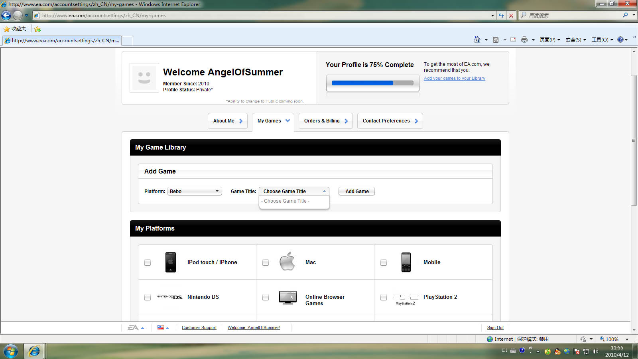Check the iPod touch / iPhone checkbox
638x359 pixels.
(148, 262)
